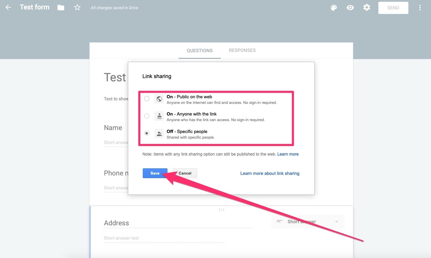The height and width of the screenshot is (258, 431).
Task: Cancel the Link sharing dialog
Action: 185,173
